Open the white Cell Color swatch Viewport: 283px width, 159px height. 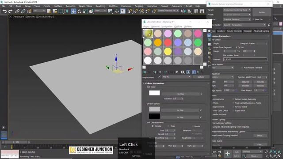click(154, 93)
